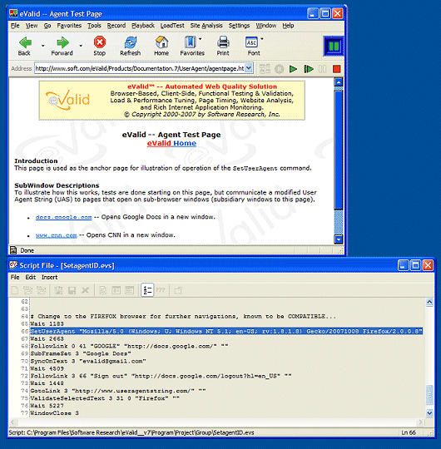441x449 pixels.
Task: Open the File menu in Script File window
Action: click(15, 277)
